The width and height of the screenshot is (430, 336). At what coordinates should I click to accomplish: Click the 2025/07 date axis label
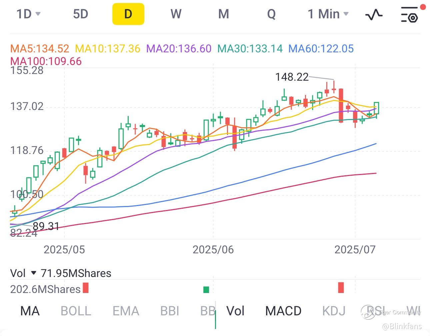pyautogui.click(x=355, y=250)
